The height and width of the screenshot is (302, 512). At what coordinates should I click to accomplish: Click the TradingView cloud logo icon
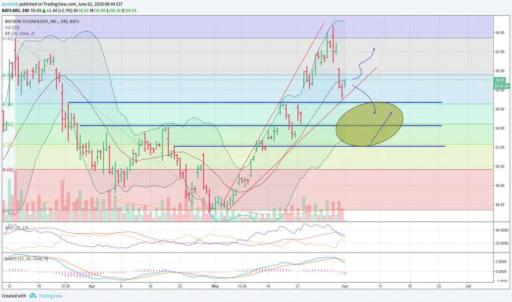pos(32,295)
